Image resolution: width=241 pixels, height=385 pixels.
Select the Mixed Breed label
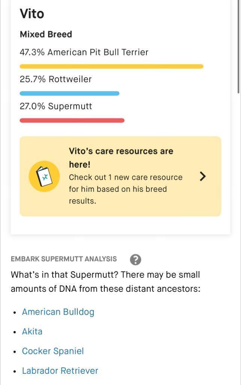click(x=46, y=34)
